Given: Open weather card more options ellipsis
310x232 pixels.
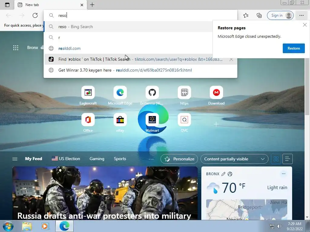Looking at the screenshot, I should coord(283,174).
